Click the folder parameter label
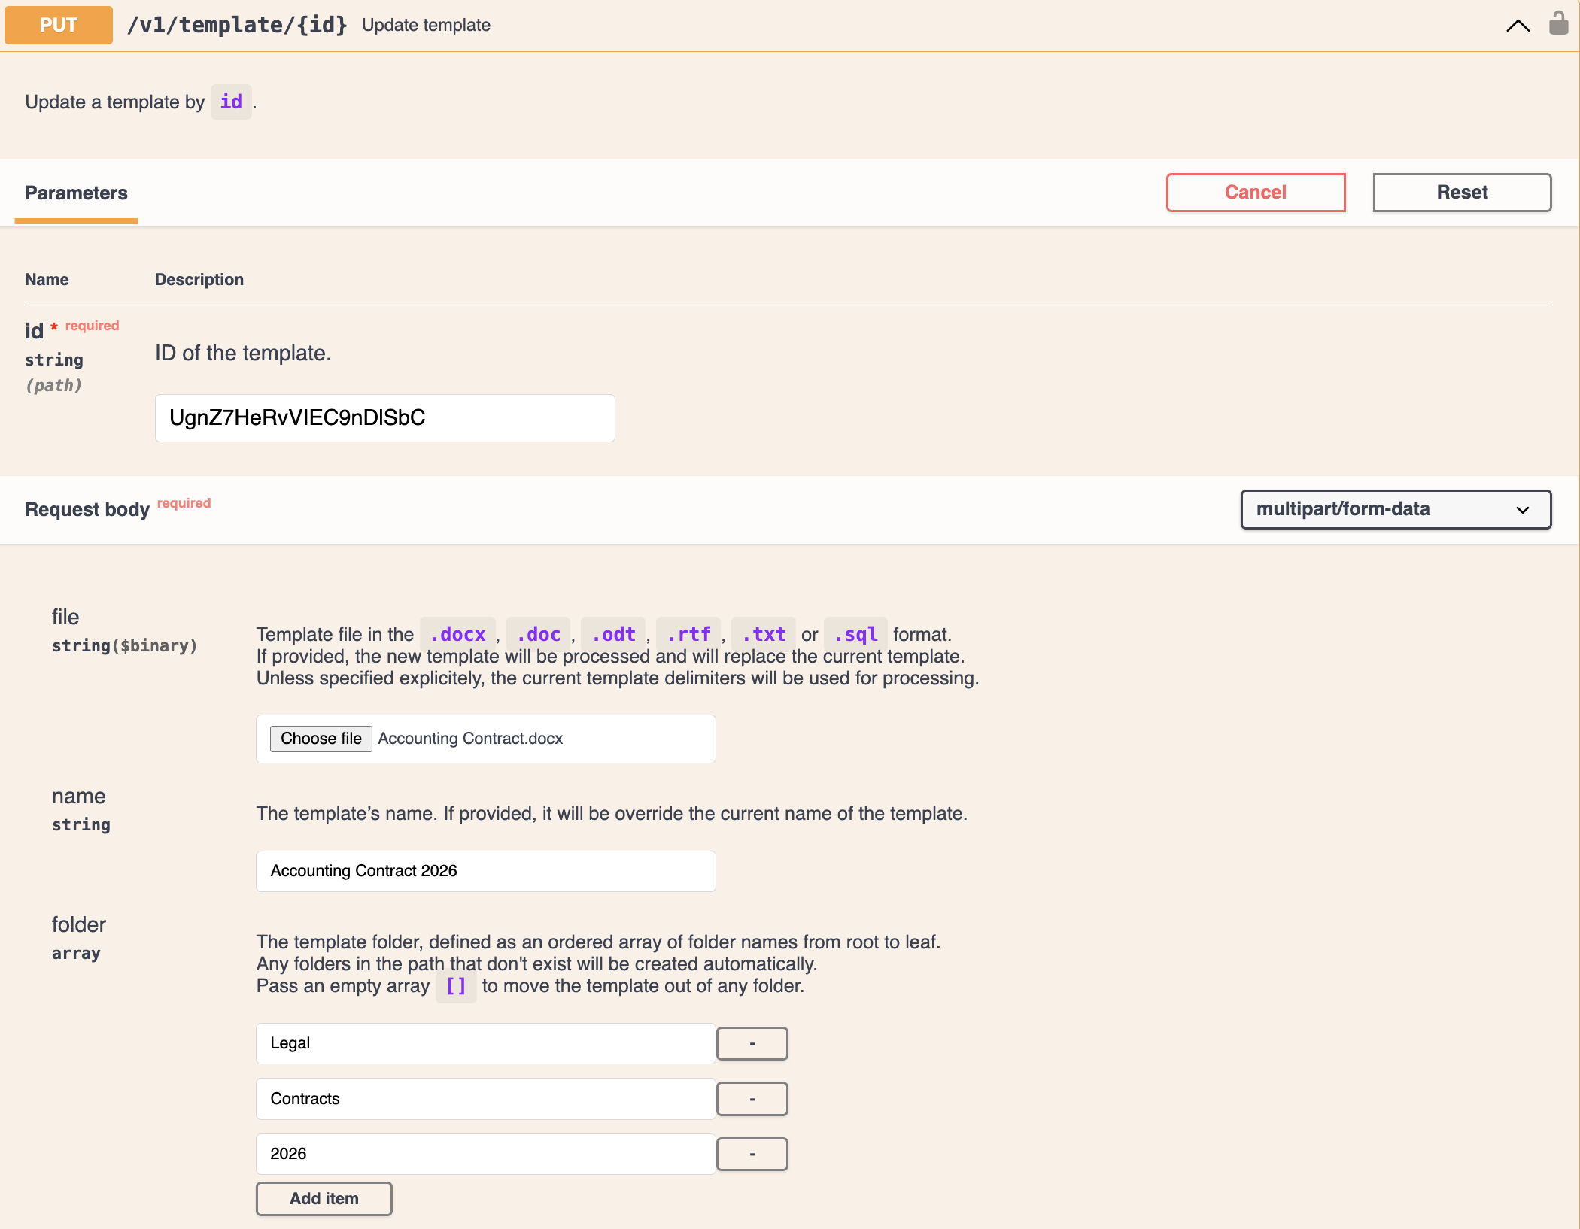 pyautogui.click(x=79, y=925)
